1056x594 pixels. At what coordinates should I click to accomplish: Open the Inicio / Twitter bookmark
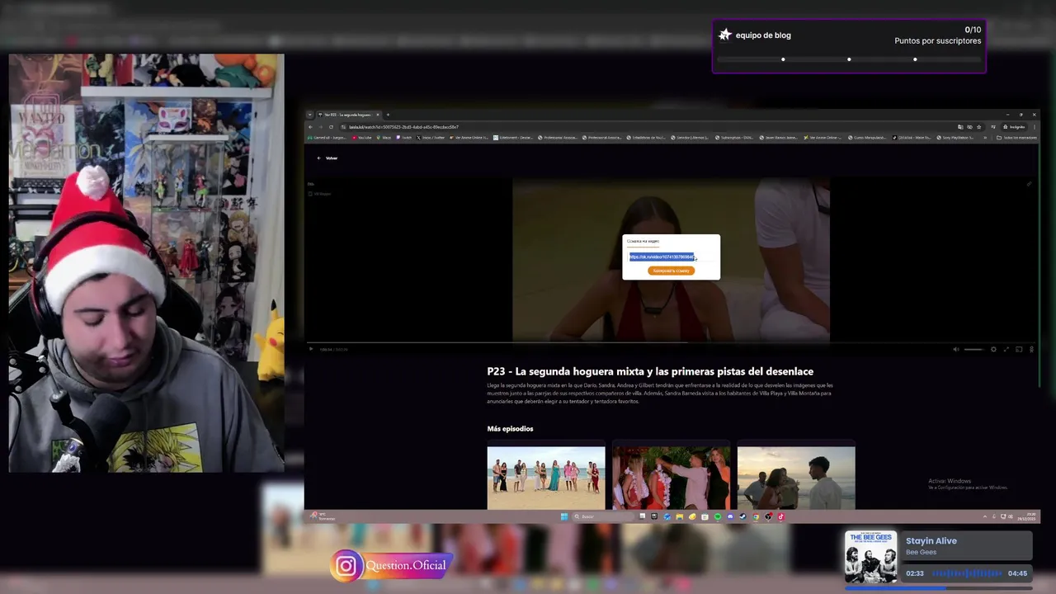(432, 138)
